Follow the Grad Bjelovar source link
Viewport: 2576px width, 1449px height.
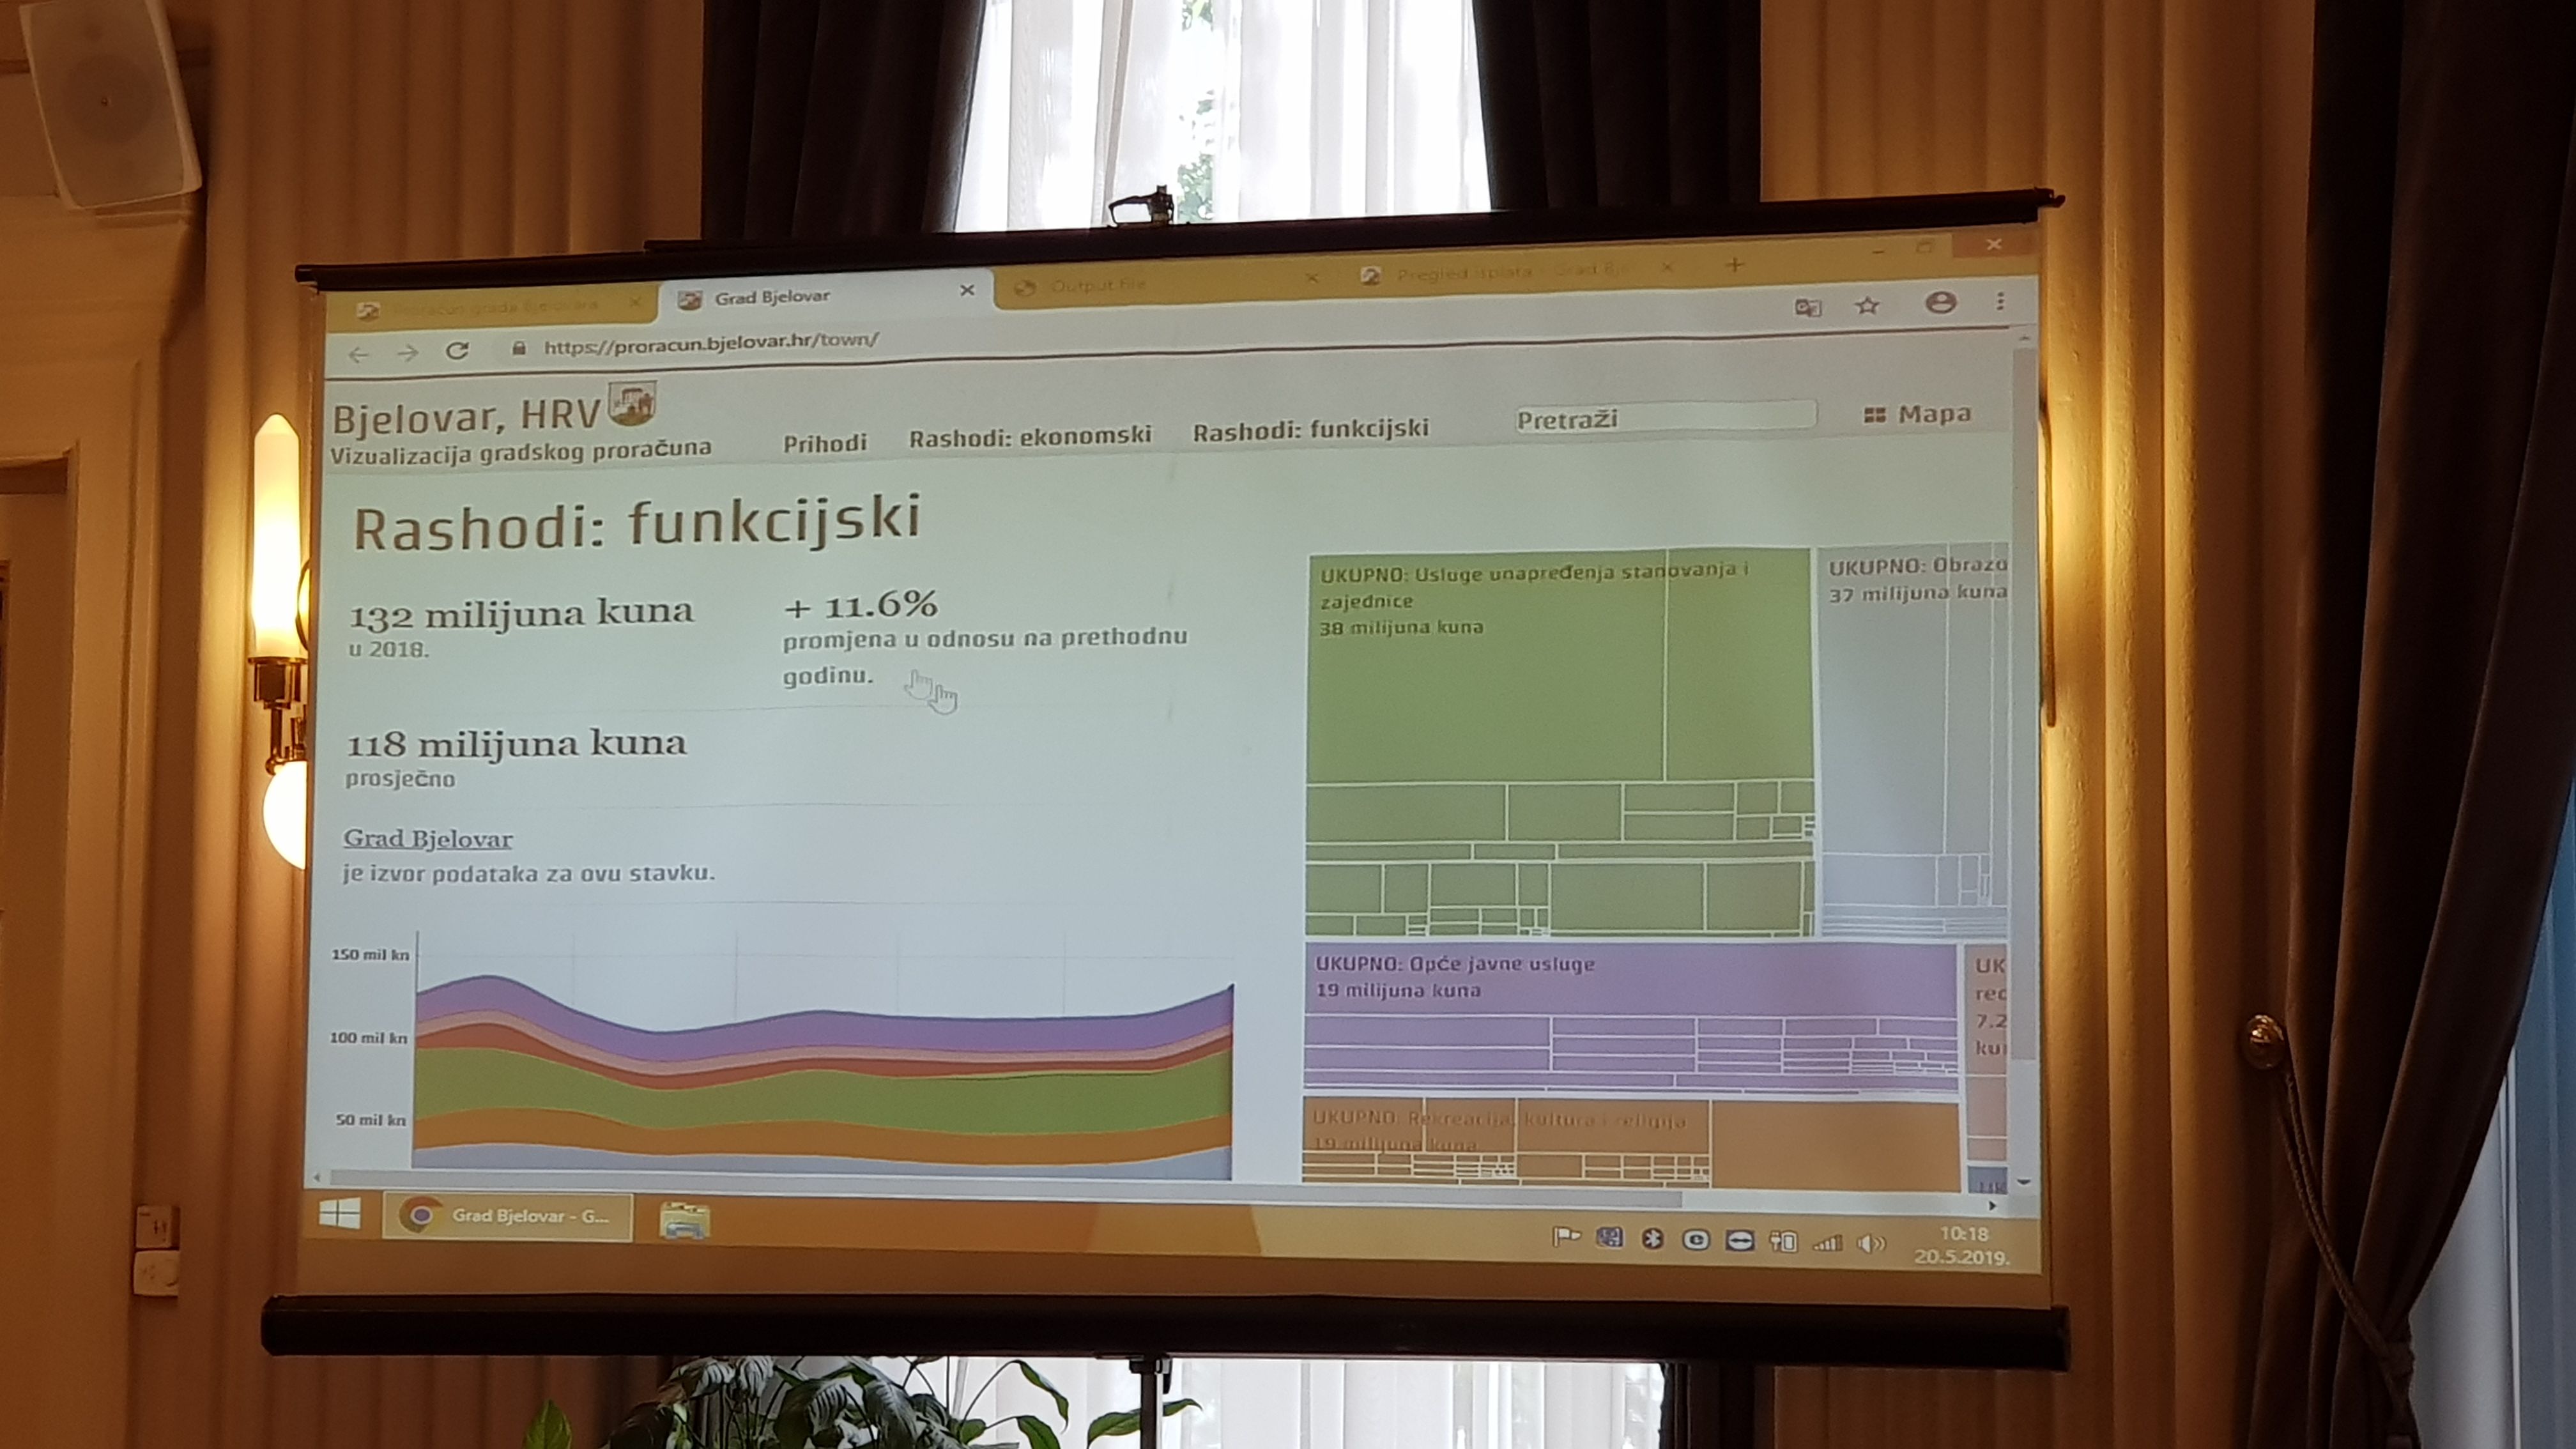click(x=428, y=838)
